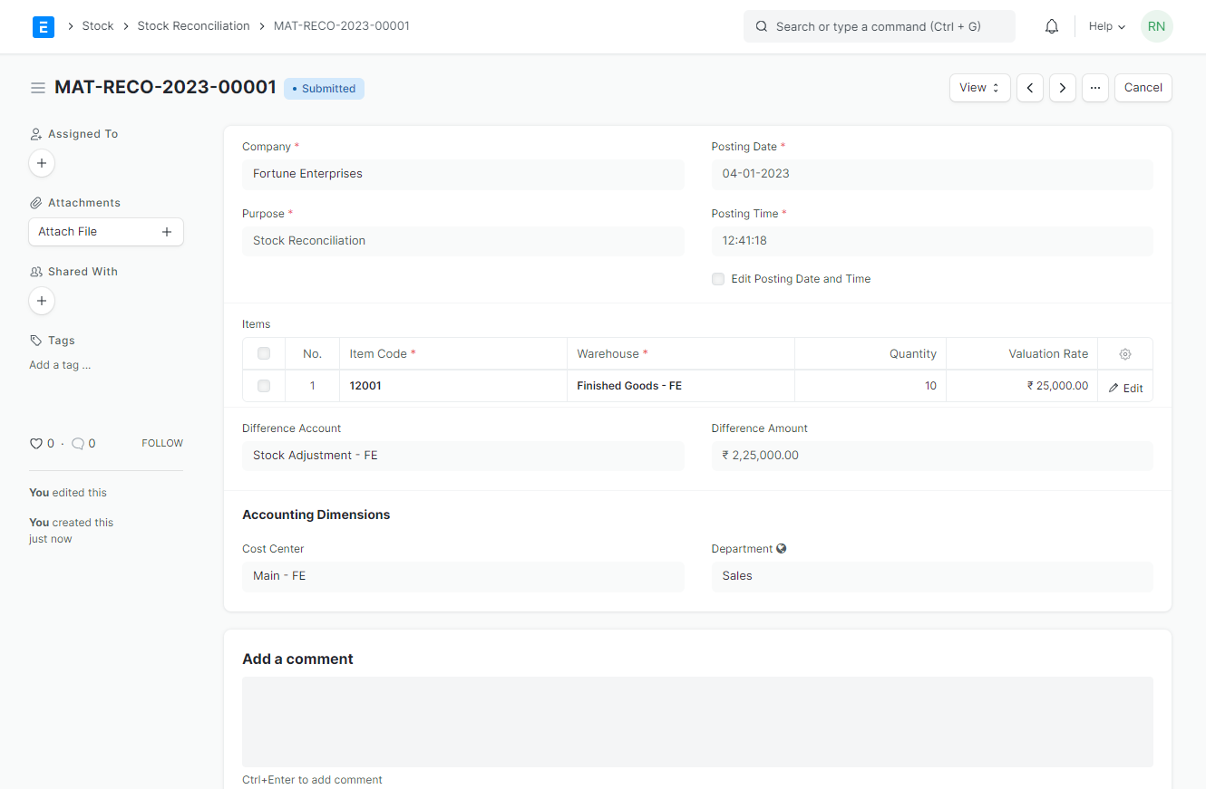
Task: Add an assignee with the plus icon
Action: [42, 163]
